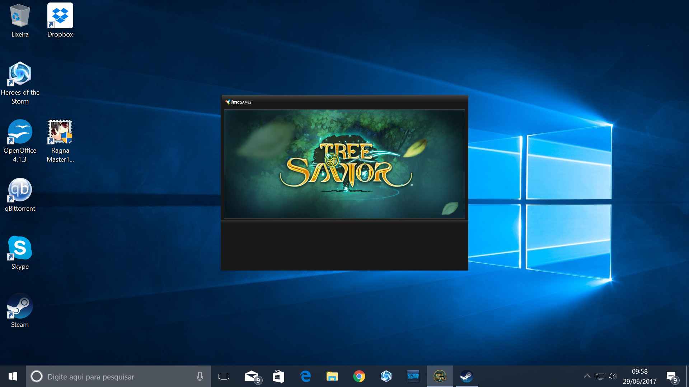Open the Windows Start menu
This screenshot has height=387, width=689.
click(x=13, y=376)
